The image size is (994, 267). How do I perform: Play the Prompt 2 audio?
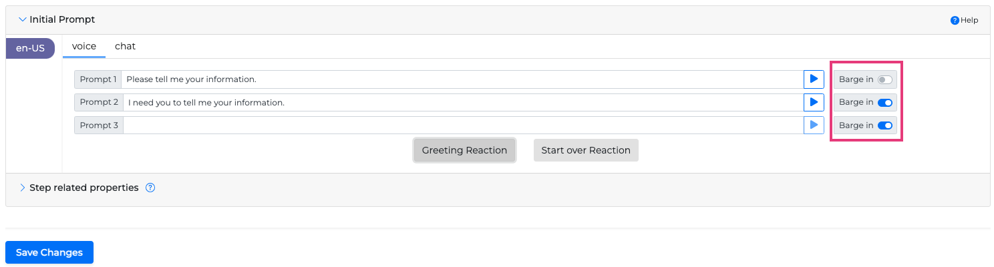(x=814, y=102)
